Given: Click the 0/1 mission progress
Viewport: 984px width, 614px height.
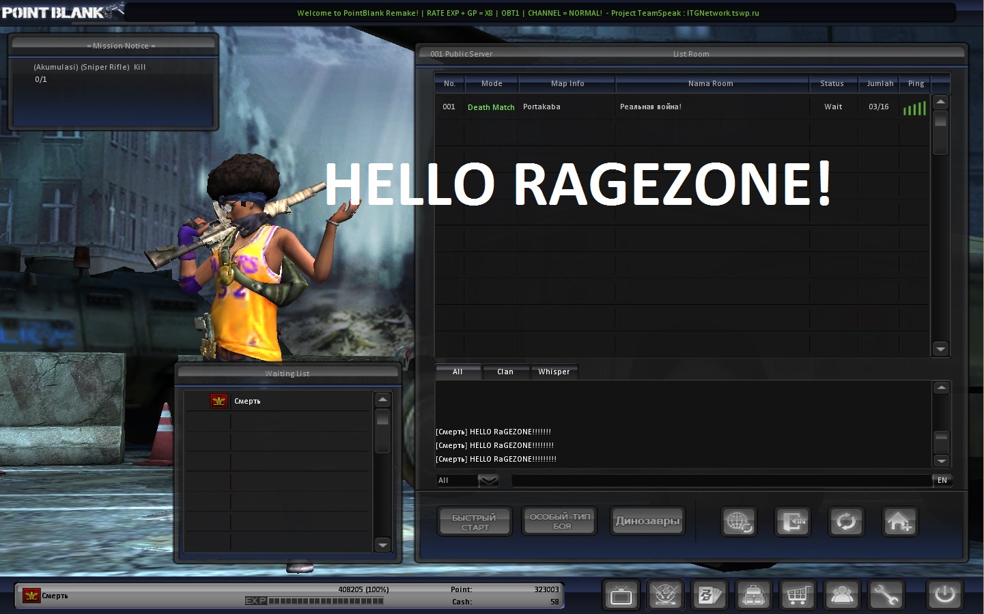Looking at the screenshot, I should tap(41, 79).
